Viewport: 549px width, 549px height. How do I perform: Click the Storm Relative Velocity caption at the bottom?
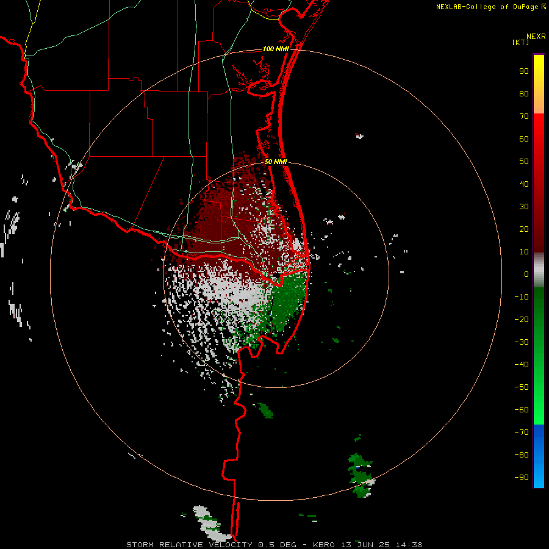(x=274, y=545)
